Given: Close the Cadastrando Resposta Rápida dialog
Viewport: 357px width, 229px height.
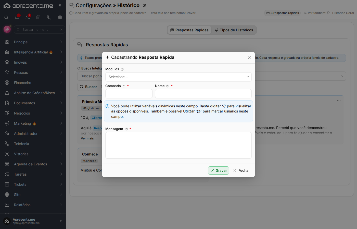Looking at the screenshot, I should click(249, 58).
